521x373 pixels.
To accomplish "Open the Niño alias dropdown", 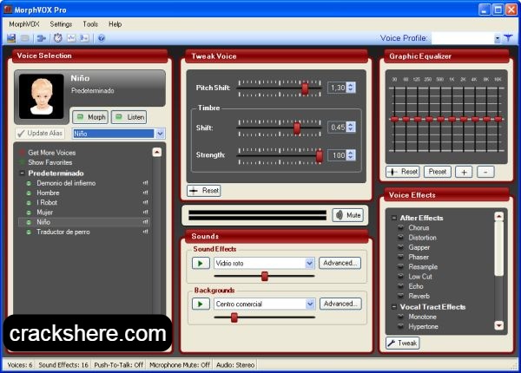I will pos(160,134).
